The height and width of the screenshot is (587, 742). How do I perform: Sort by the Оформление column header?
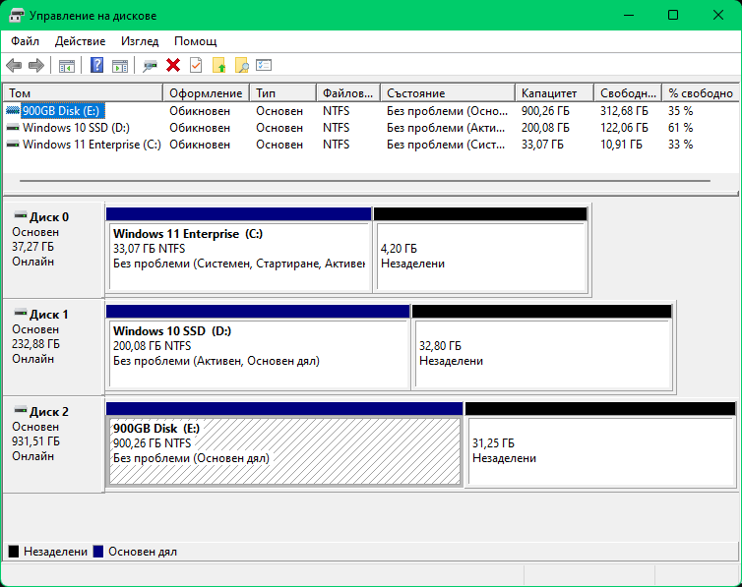(x=207, y=93)
